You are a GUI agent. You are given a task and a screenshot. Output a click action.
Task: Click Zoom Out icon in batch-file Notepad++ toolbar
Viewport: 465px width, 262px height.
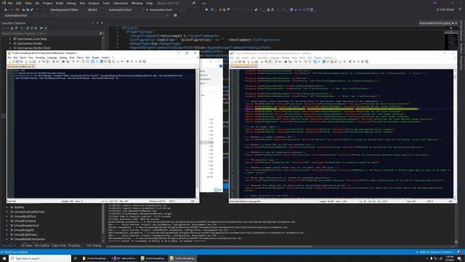(78, 61)
